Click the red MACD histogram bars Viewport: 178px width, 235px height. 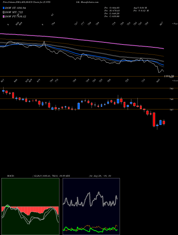pos(30,210)
